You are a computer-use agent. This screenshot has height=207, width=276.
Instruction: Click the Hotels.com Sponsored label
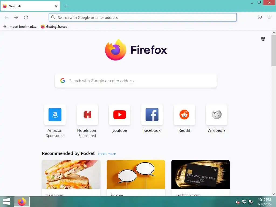[x=87, y=136]
